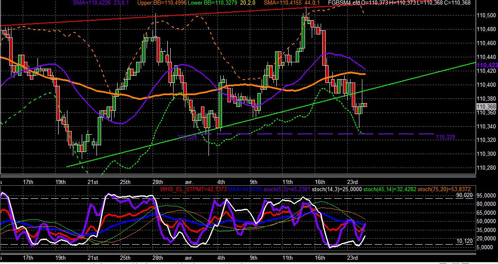Click the 16th date on the price chart axis
The image size is (498, 264).
(x=320, y=182)
